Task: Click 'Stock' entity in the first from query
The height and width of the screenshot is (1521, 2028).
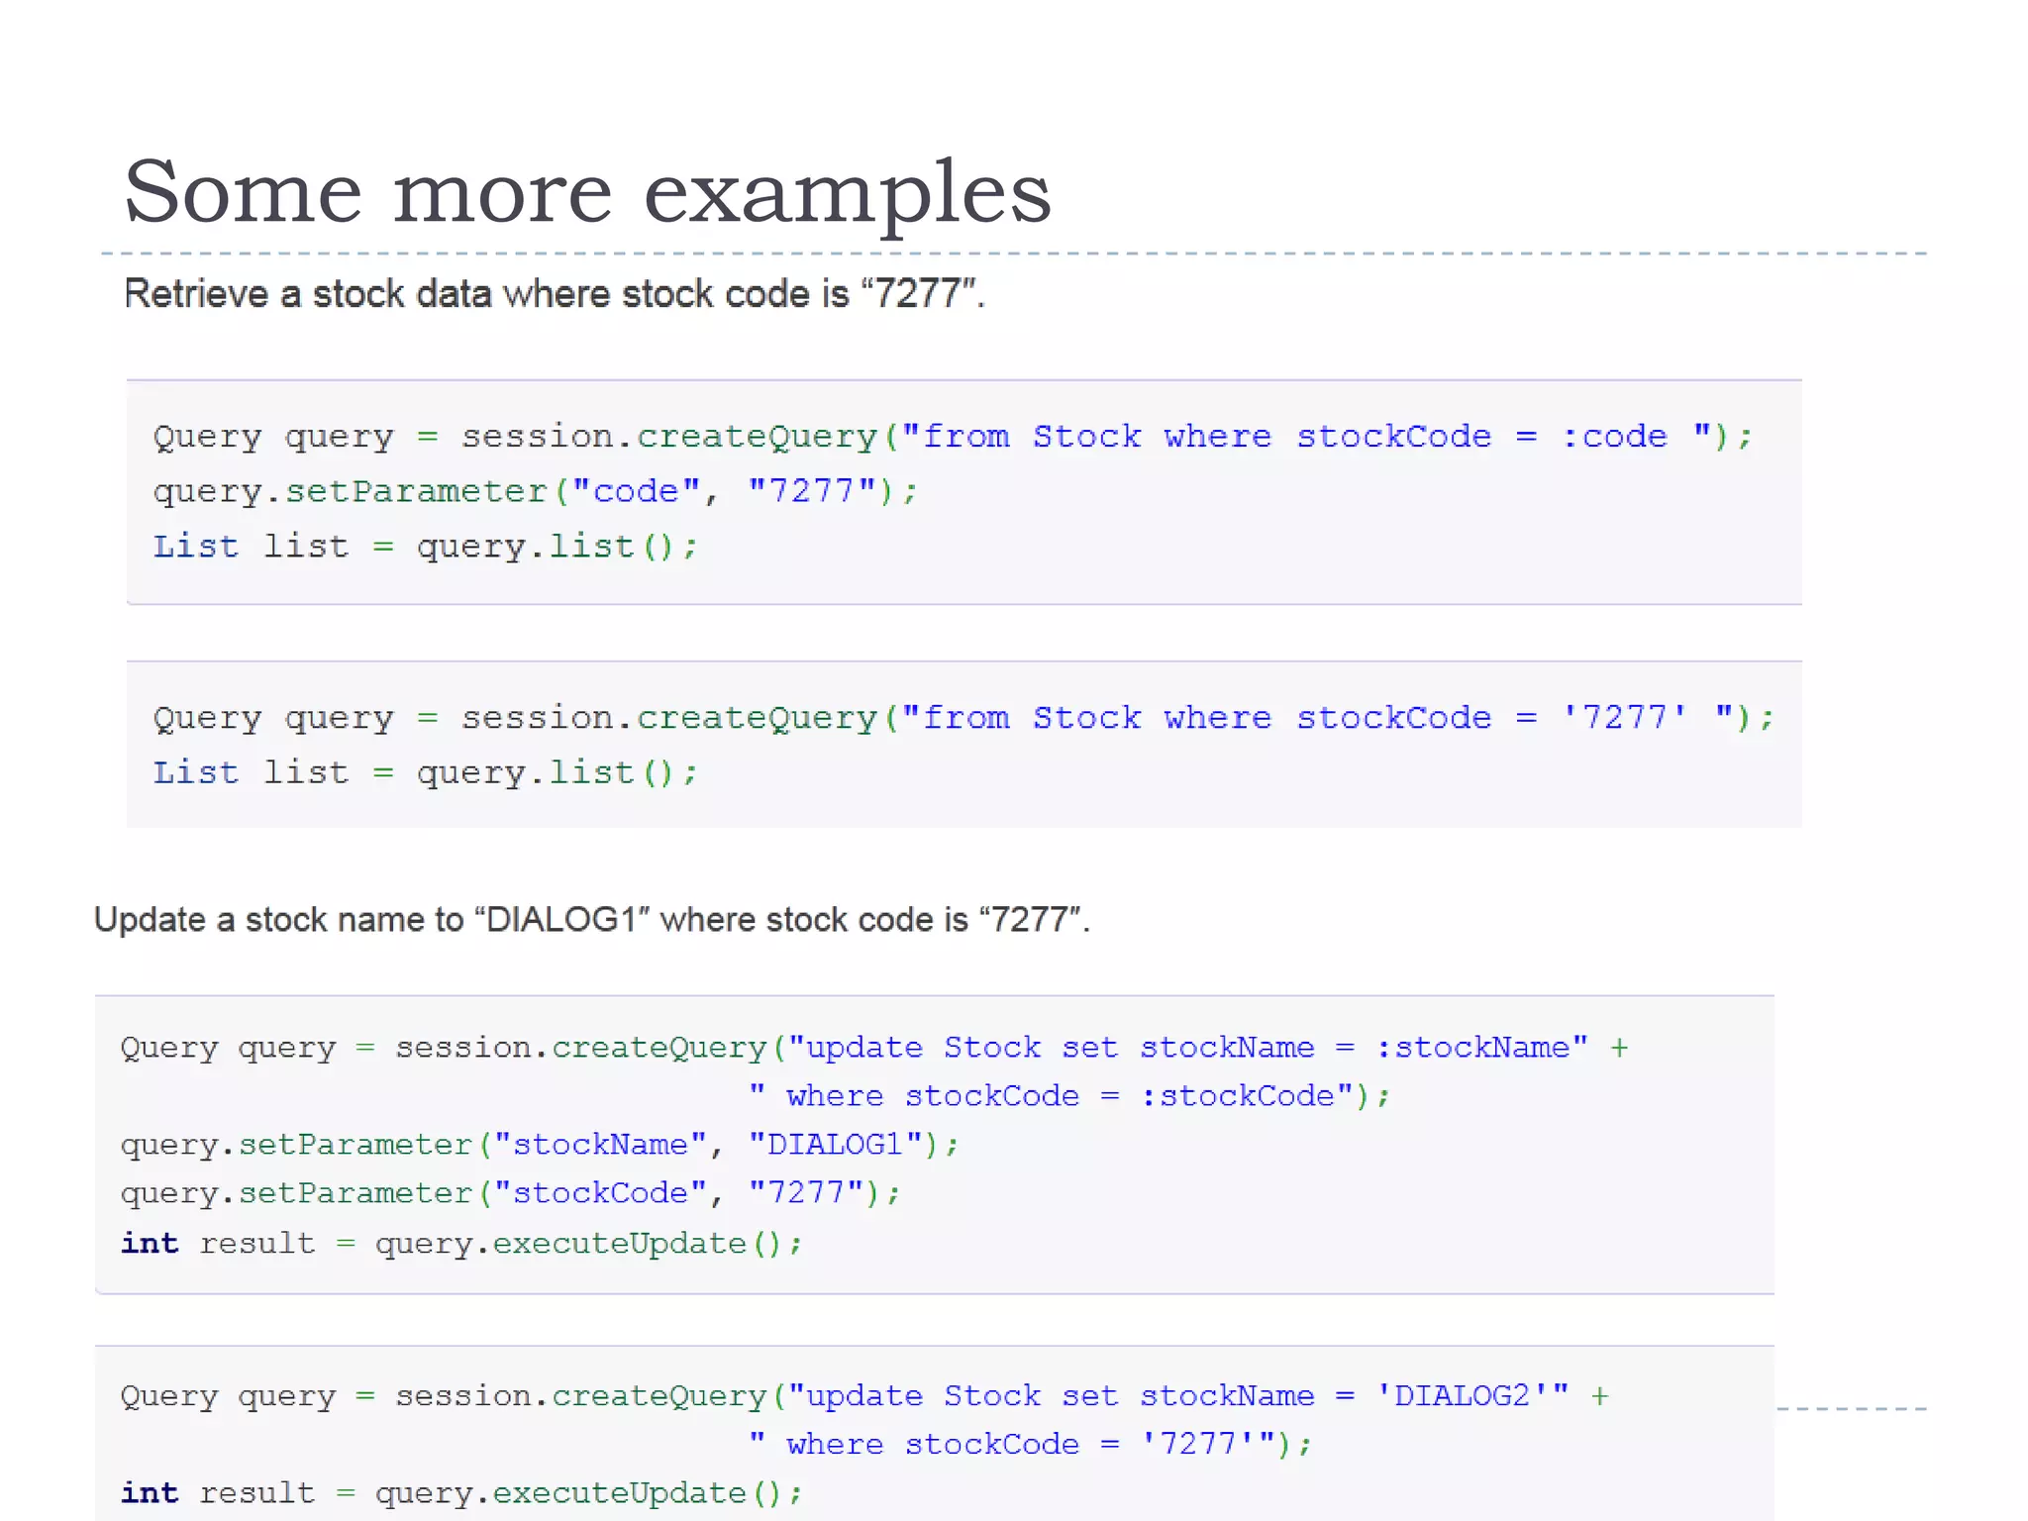Action: (x=1086, y=437)
